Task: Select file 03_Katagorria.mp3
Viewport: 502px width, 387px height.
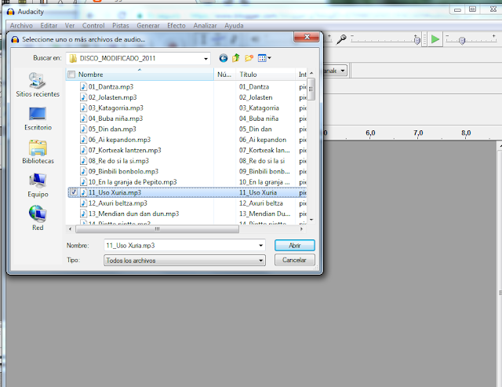Action: pyautogui.click(x=115, y=108)
